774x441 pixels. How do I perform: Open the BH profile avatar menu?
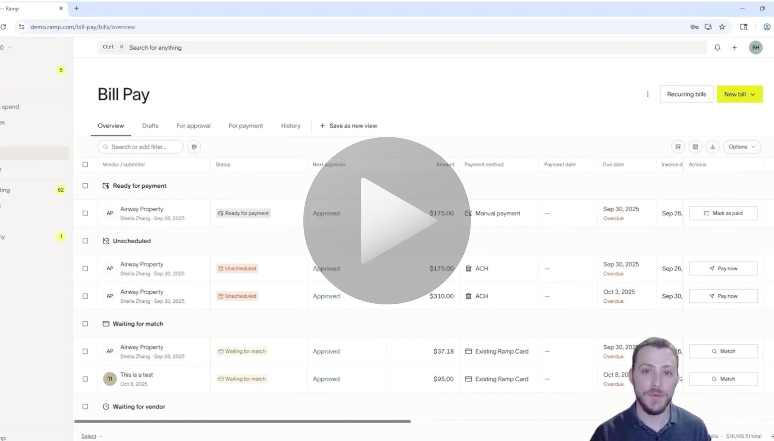[756, 47]
